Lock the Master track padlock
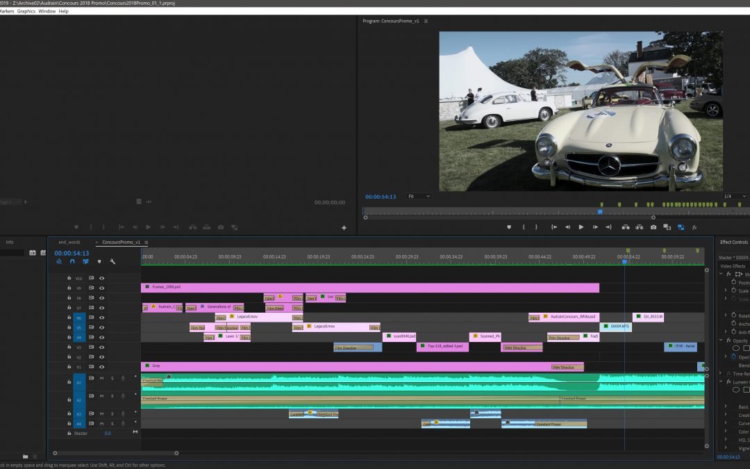 tap(69, 433)
